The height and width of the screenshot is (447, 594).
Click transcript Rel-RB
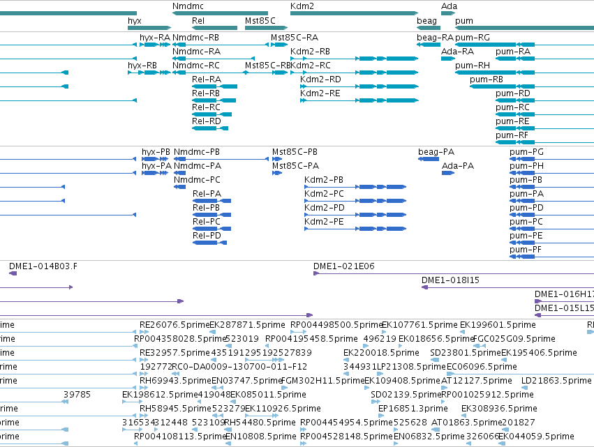tap(206, 93)
